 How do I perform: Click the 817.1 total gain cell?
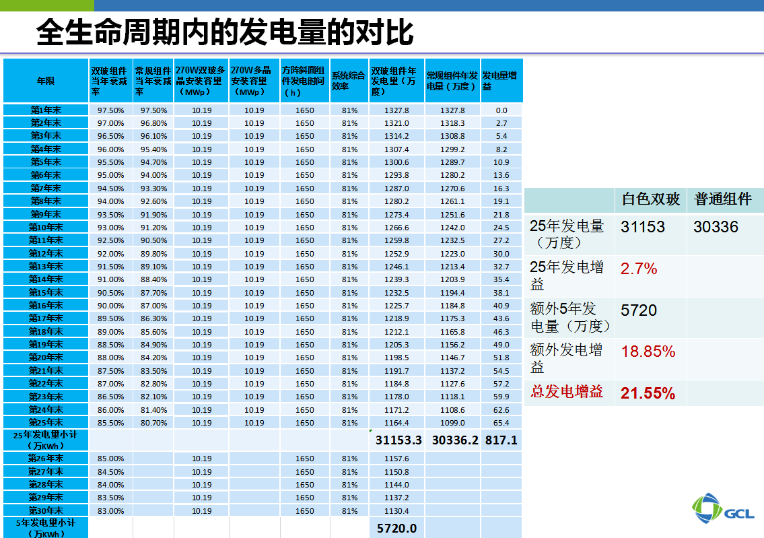(501, 440)
